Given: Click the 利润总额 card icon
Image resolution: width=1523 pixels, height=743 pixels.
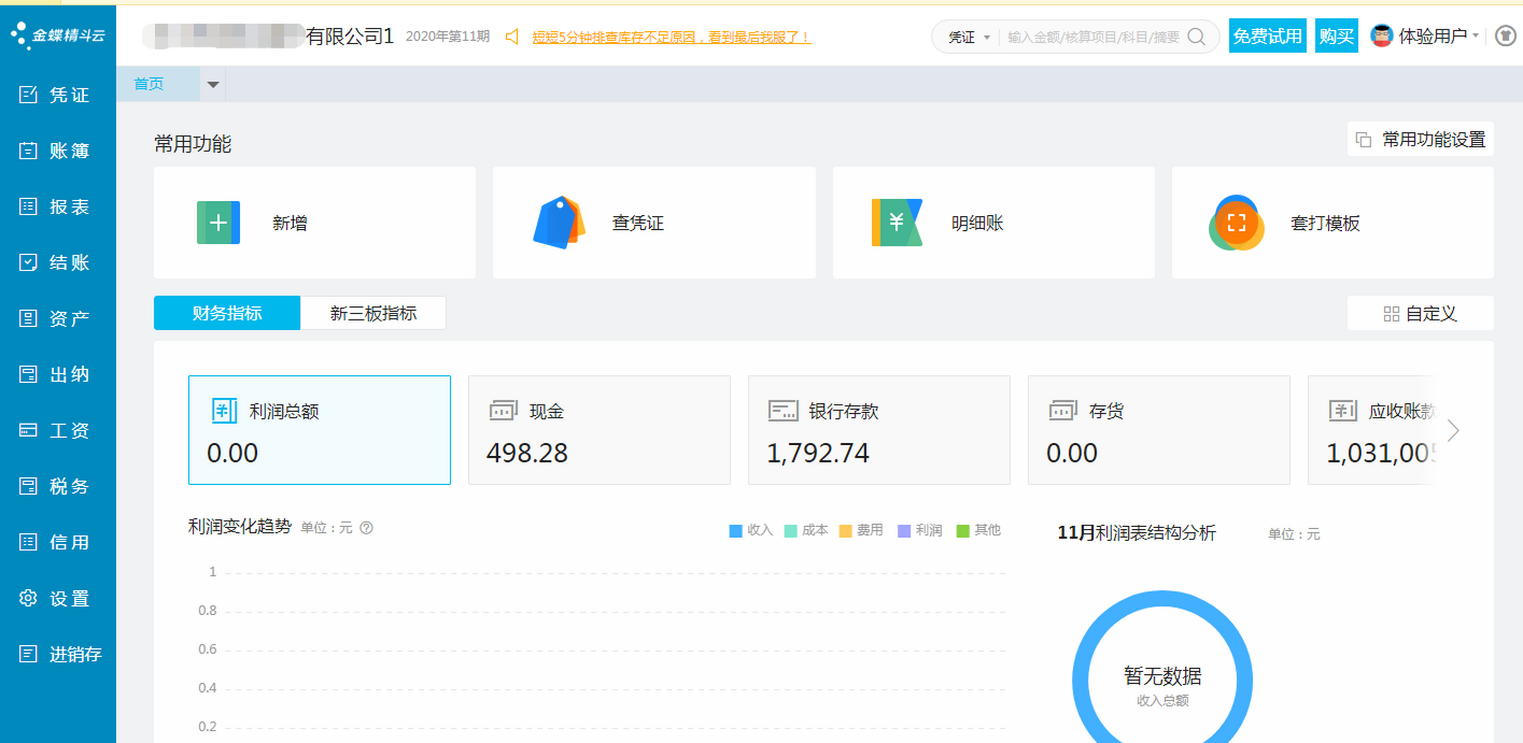Looking at the screenshot, I should click(x=224, y=410).
